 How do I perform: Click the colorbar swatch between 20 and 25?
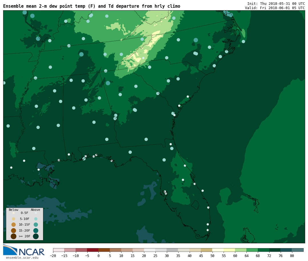(150, 250)
